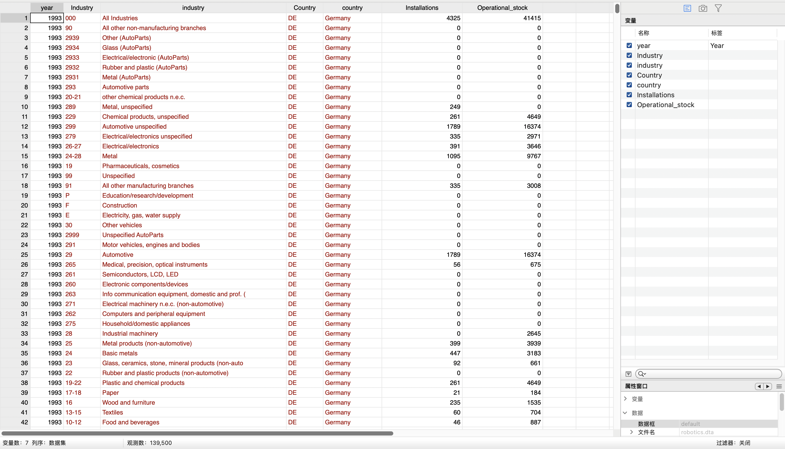785x449 pixels.
Task: Select the country variable in the list
Action: click(x=649, y=85)
